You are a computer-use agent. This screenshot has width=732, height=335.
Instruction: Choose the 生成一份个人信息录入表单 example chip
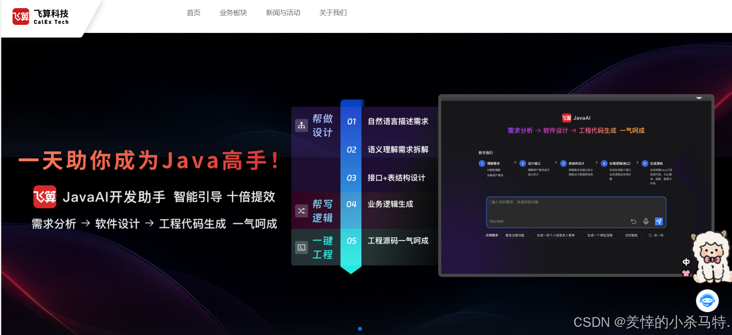click(x=556, y=235)
